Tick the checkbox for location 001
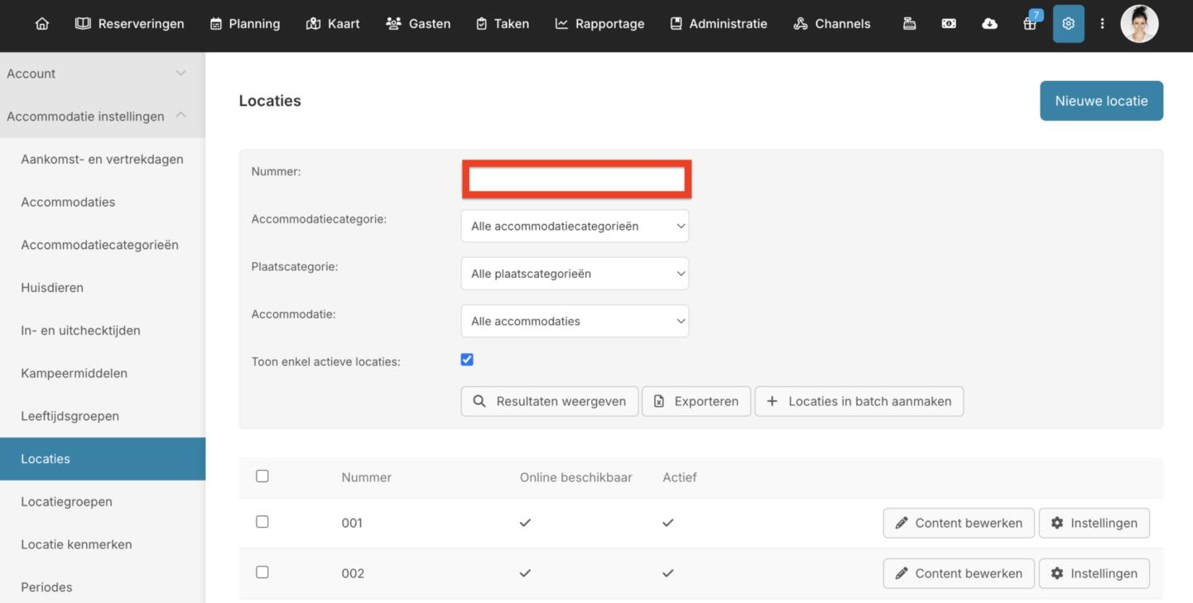This screenshot has width=1193, height=603. (262, 522)
